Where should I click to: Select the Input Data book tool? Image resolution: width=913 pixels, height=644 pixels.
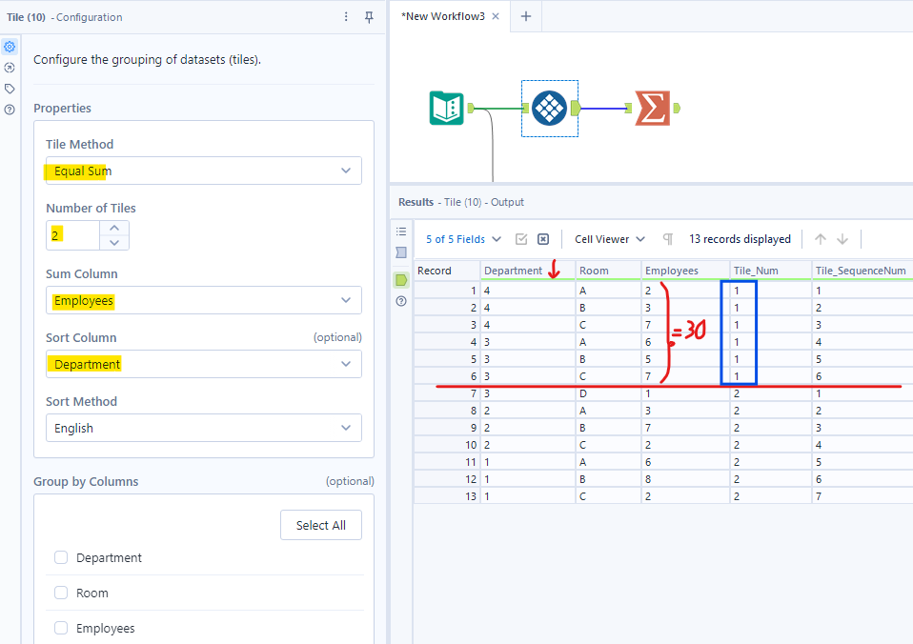[x=446, y=109]
